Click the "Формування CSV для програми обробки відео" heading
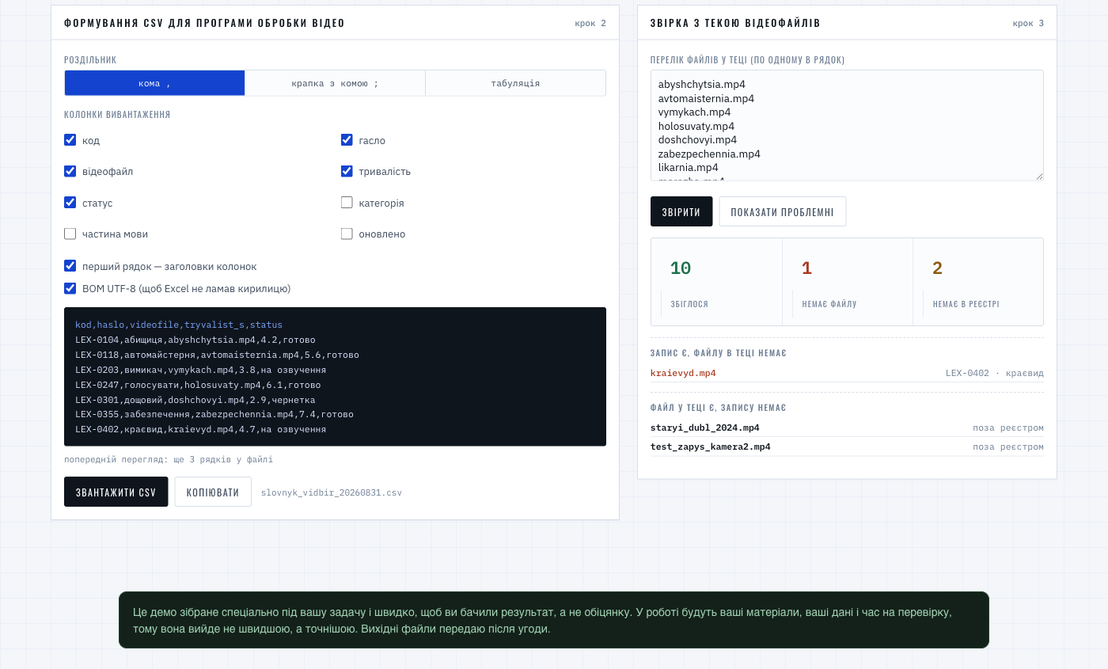 [x=204, y=23]
